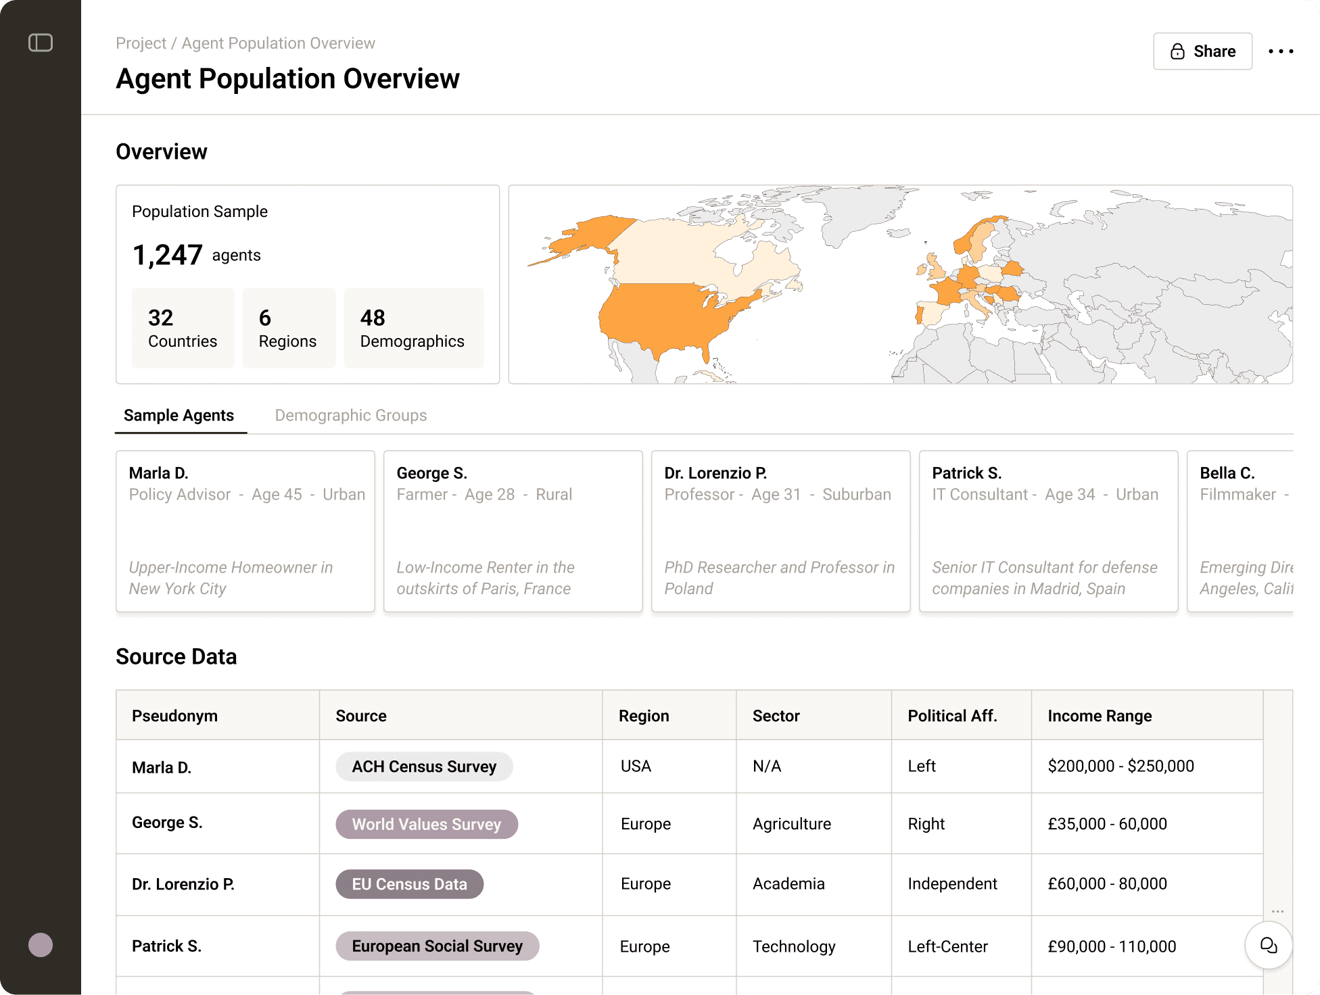This screenshot has height=995, width=1320.
Task: Open the Patrick S. agent card
Action: (x=1048, y=531)
